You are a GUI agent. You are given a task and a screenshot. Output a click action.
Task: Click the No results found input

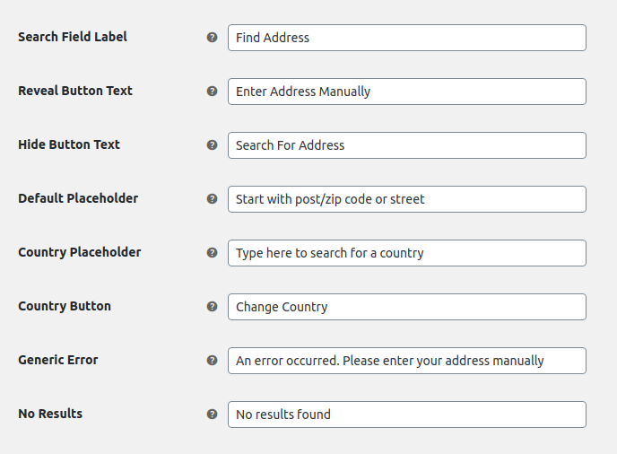407,415
